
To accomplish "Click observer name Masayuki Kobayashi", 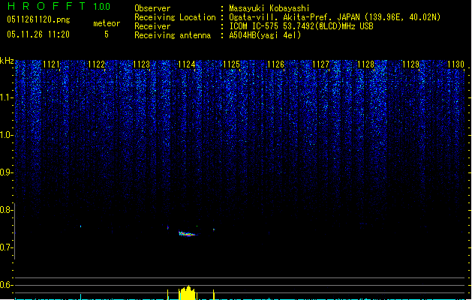I will (269, 8).
